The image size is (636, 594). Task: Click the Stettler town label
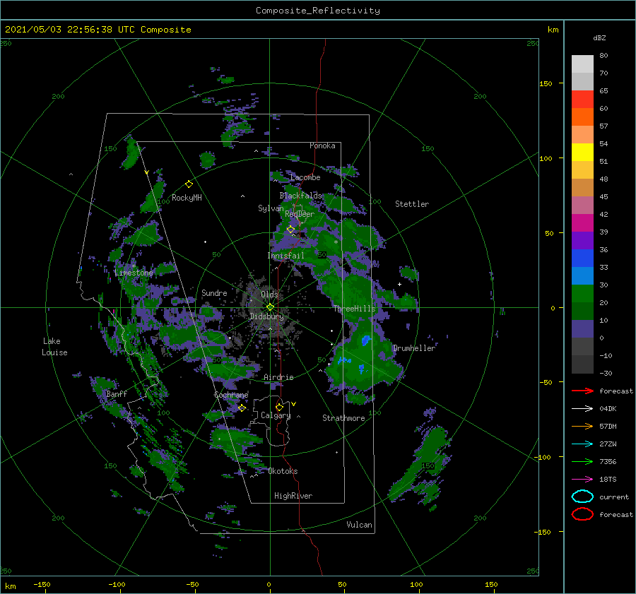point(412,204)
